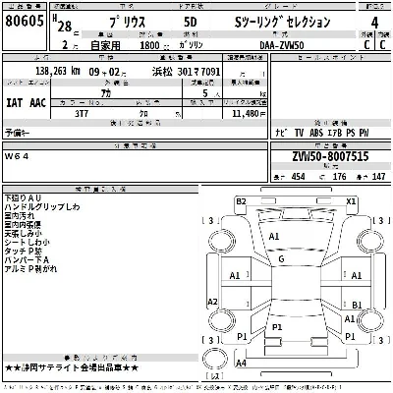This screenshot has height=393, width=393.
Task: Select the car name プリウス
Action: (x=127, y=22)
